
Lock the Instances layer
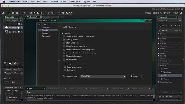(x=21, y=28)
